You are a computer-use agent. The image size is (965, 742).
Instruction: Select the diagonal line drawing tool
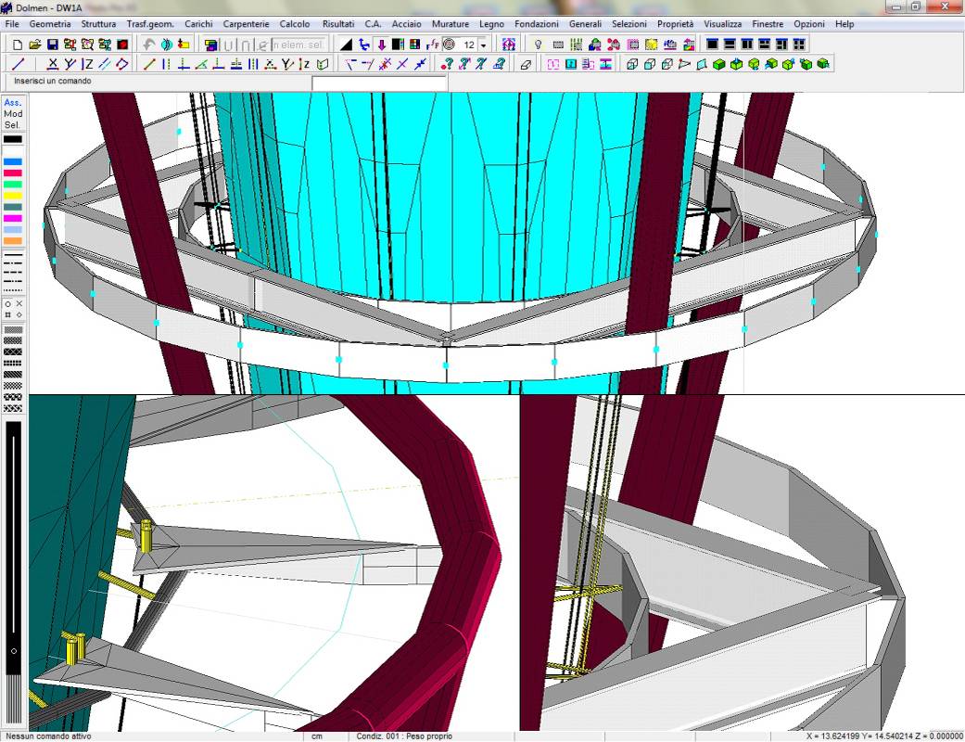(19, 64)
